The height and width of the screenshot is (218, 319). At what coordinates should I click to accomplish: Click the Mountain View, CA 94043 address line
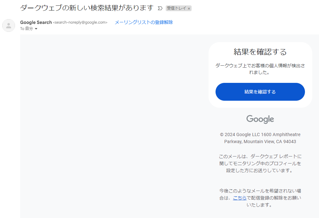pos(260,142)
